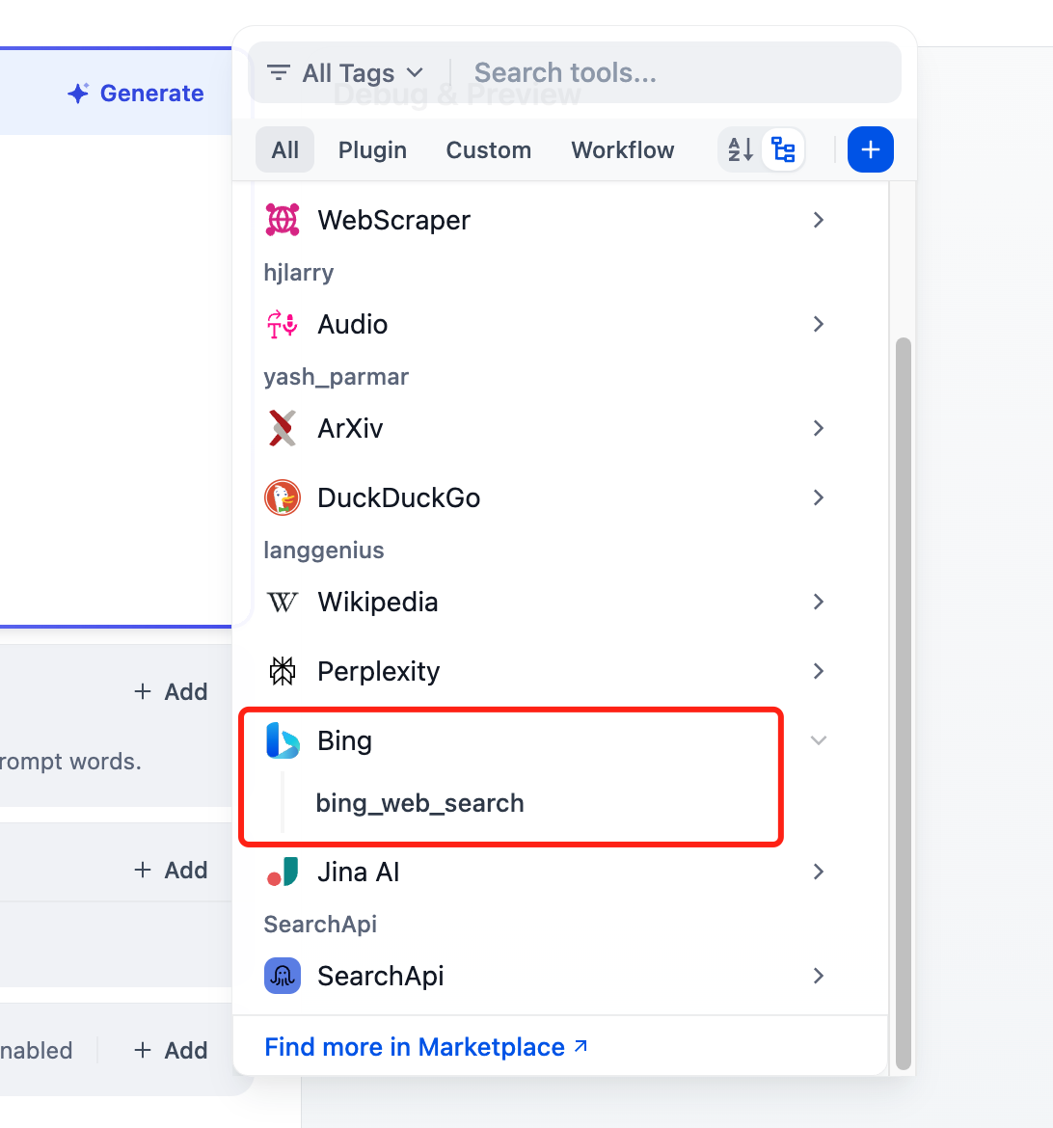Click the ArXiv logo icon

(283, 428)
